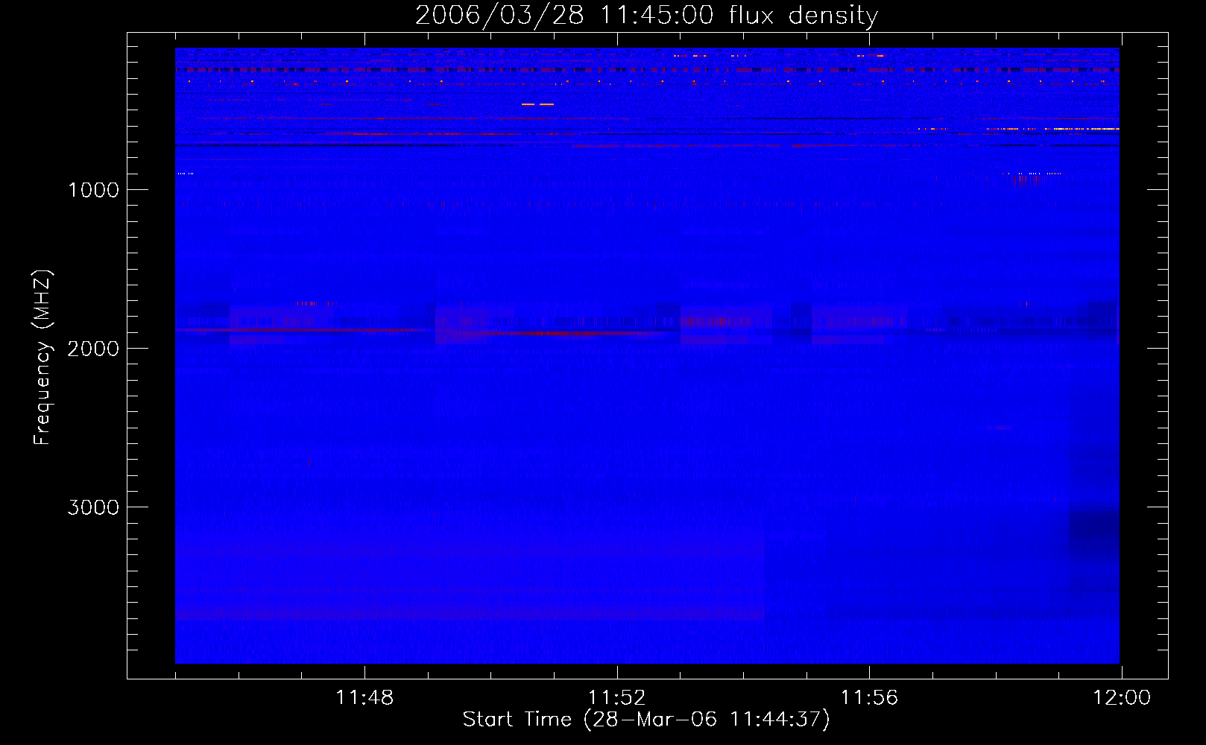The image size is (1206, 745).
Task: Click the "1000" frequency tick label
Action: (93, 190)
